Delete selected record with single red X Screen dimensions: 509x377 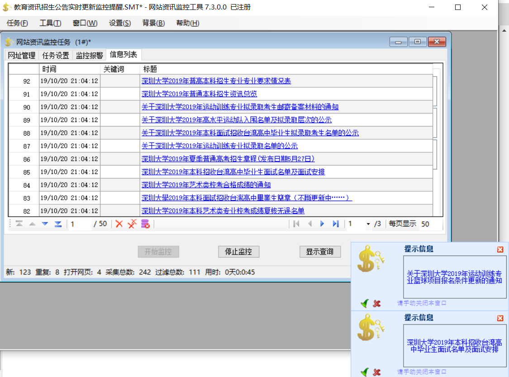point(119,224)
